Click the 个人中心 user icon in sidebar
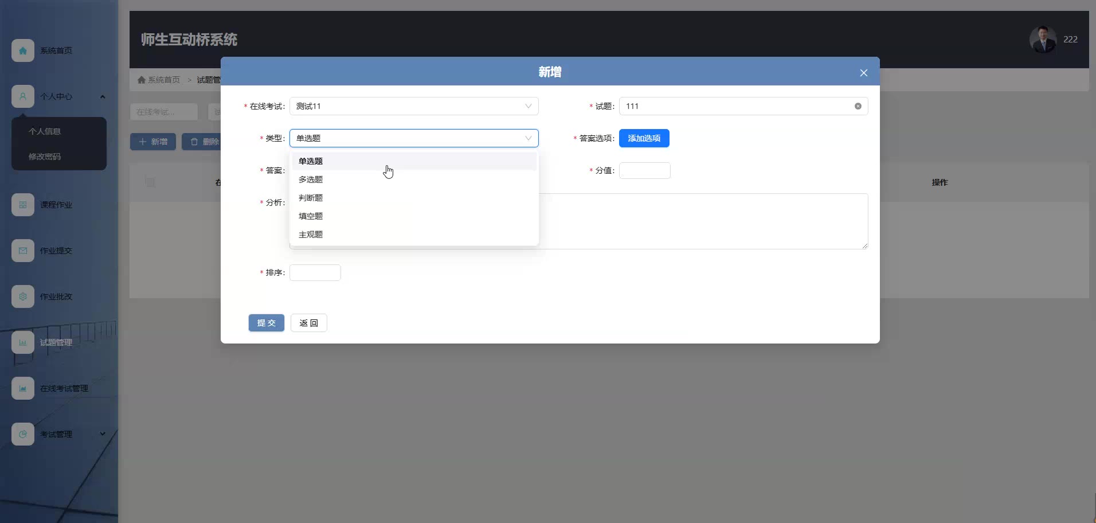This screenshot has height=523, width=1096. click(x=23, y=96)
